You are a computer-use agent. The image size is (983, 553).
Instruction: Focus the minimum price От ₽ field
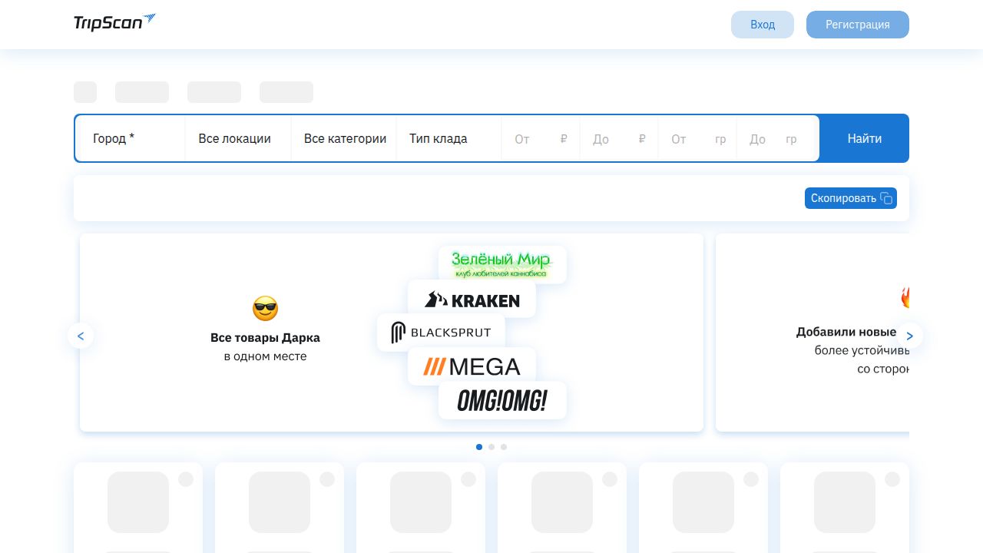pyautogui.click(x=541, y=139)
